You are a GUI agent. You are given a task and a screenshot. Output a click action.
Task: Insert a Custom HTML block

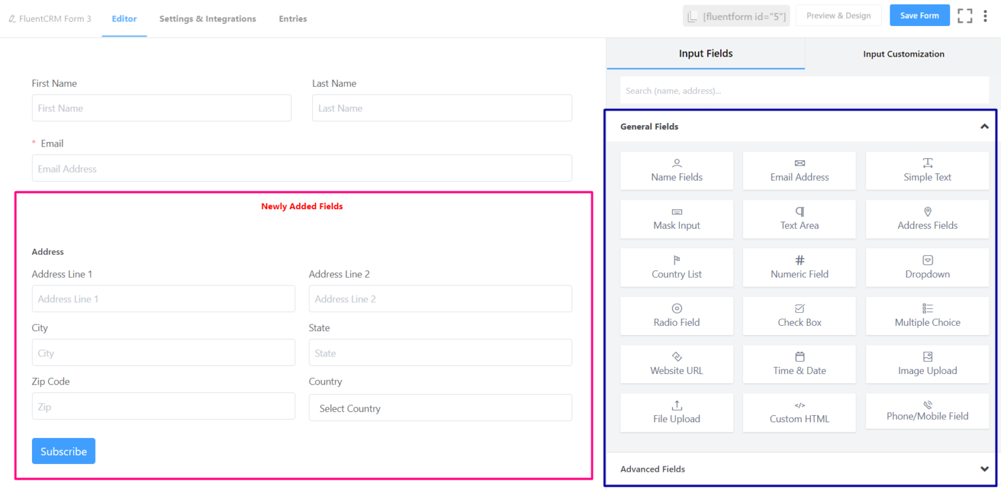[x=799, y=412]
